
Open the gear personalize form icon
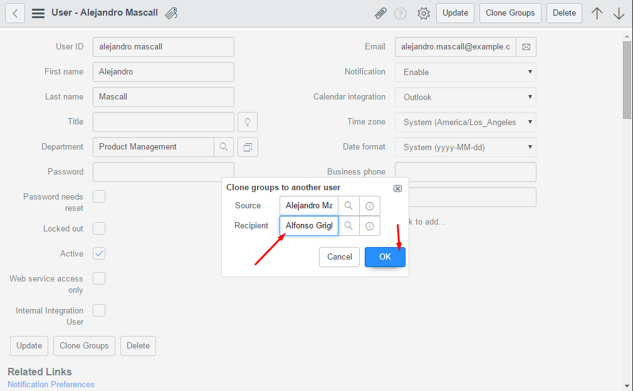tap(424, 13)
